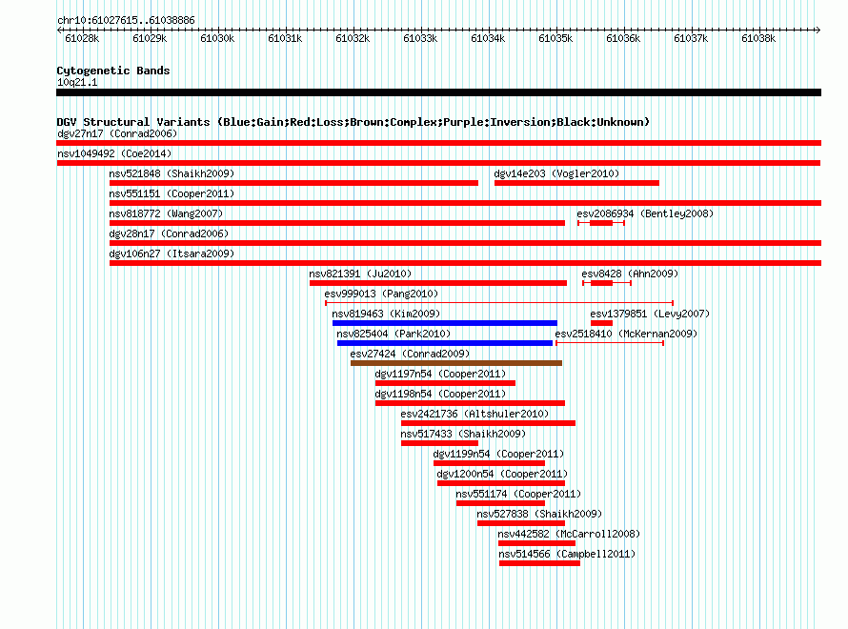Click dgv1200n54 (Cooper2011) label
848x629 pixels.
[x=502, y=474]
